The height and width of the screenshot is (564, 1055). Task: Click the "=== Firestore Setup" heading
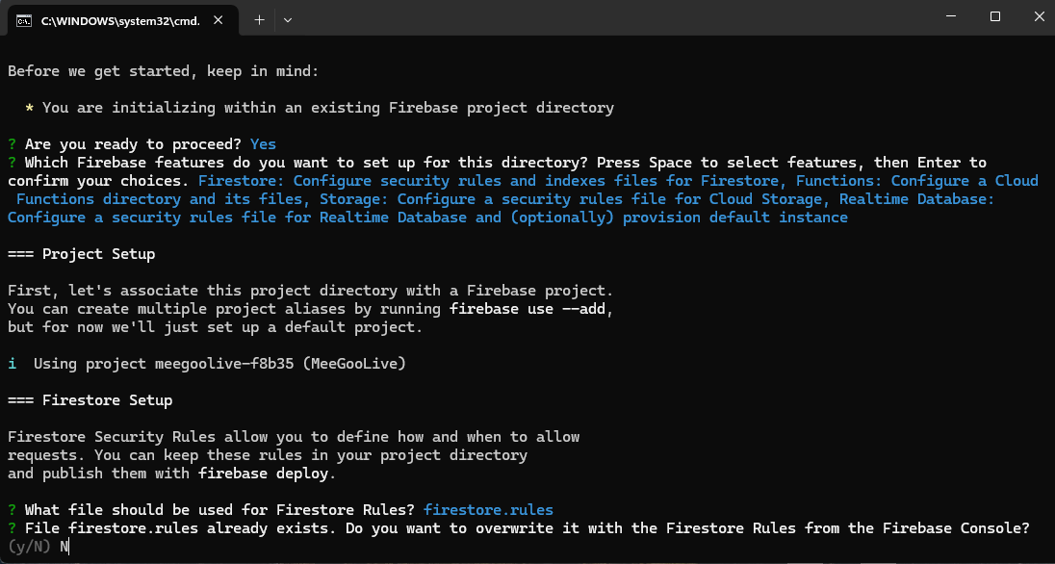pos(90,400)
